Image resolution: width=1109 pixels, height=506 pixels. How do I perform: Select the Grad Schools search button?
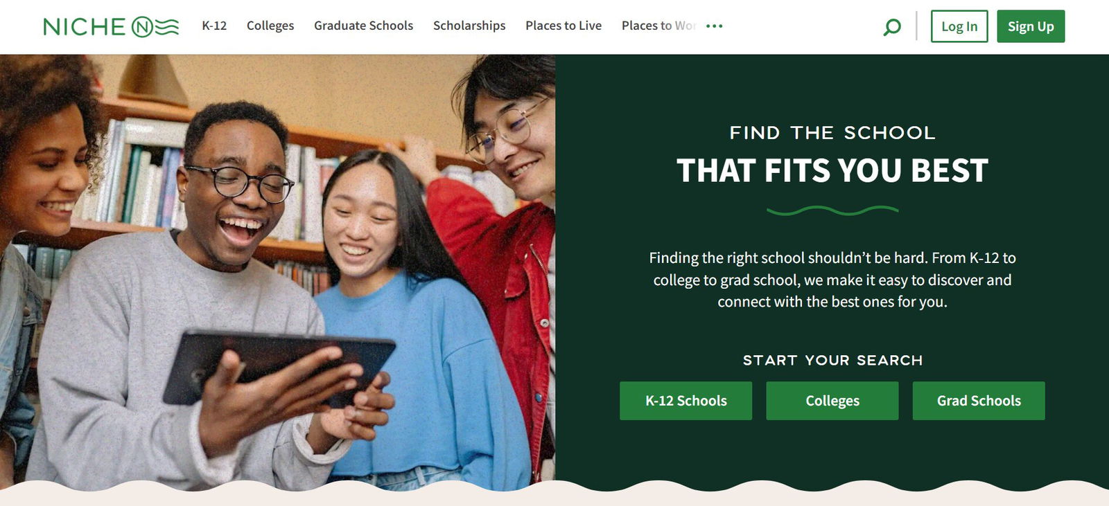coord(979,401)
